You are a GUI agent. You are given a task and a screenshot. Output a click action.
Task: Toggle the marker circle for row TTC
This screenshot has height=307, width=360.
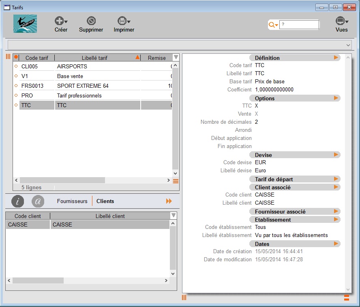pyautogui.click(x=16, y=105)
